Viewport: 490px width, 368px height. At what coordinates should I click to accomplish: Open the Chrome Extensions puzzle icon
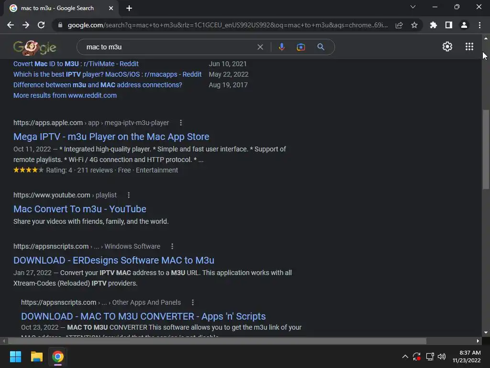(434, 25)
